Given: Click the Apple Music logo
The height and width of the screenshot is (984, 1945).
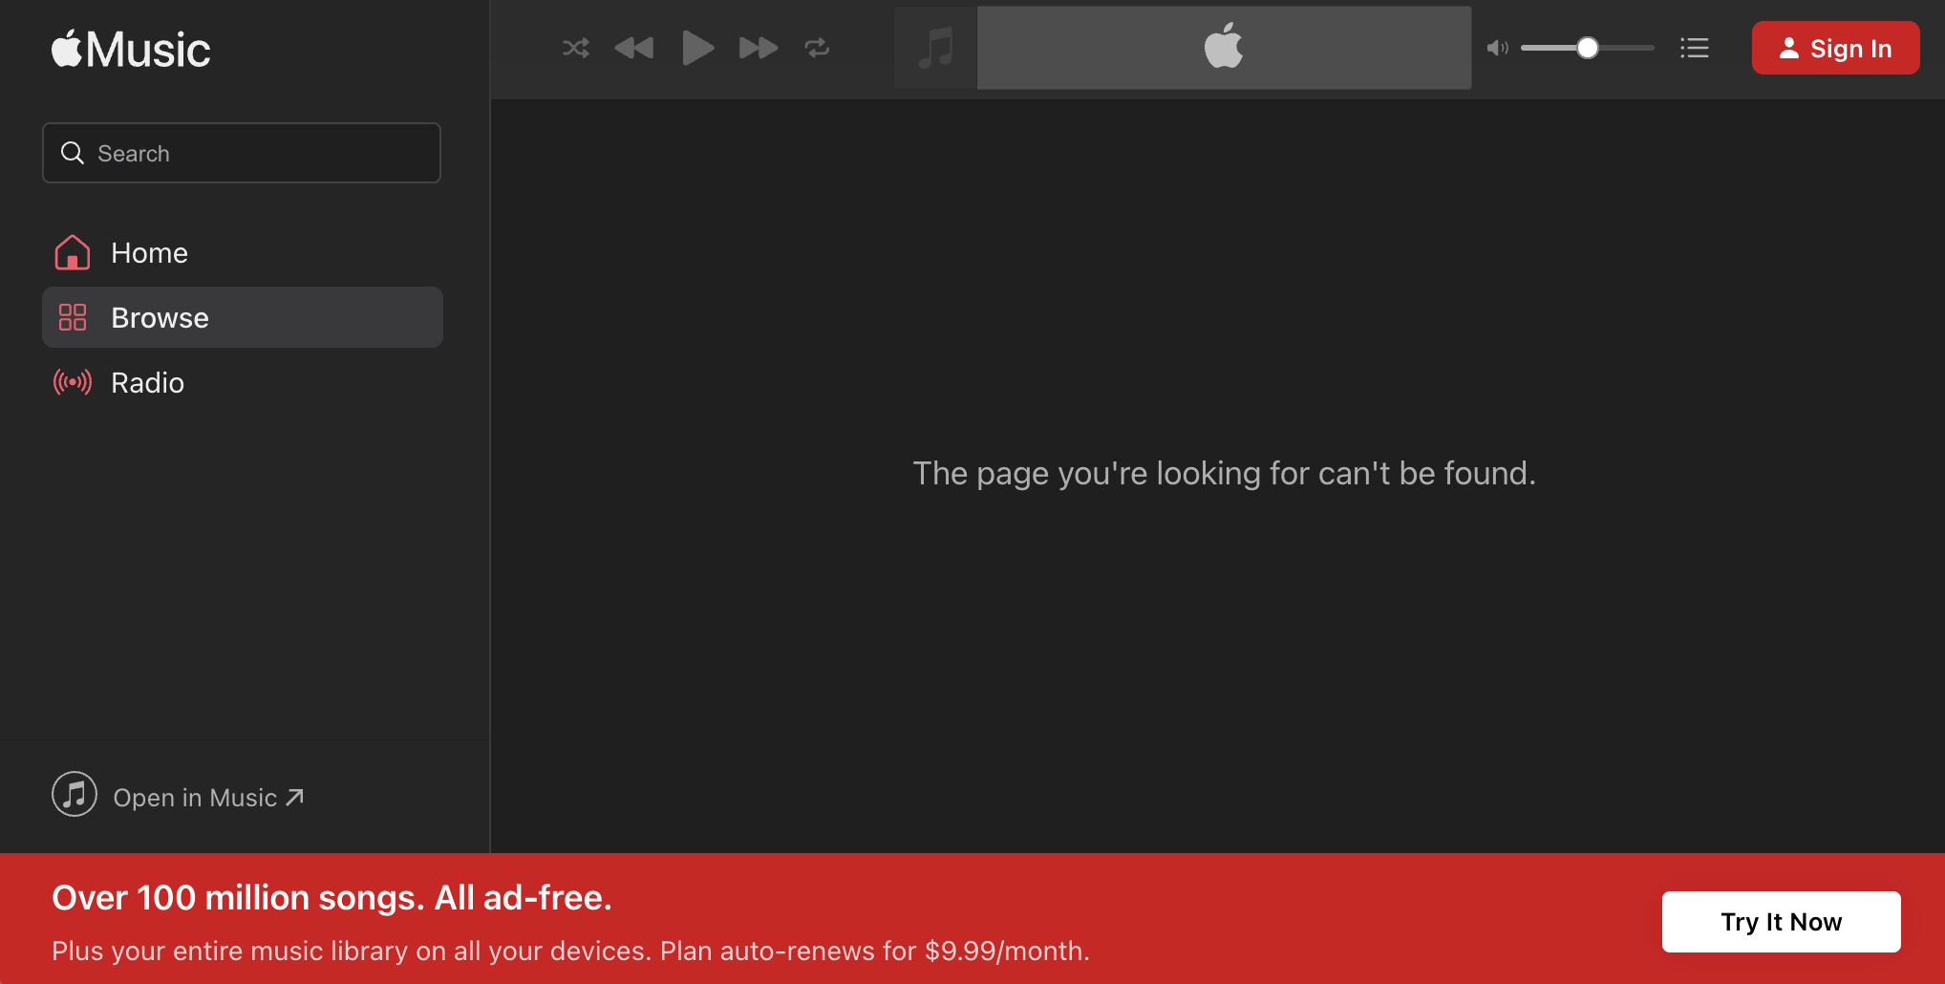Looking at the screenshot, I should [131, 49].
